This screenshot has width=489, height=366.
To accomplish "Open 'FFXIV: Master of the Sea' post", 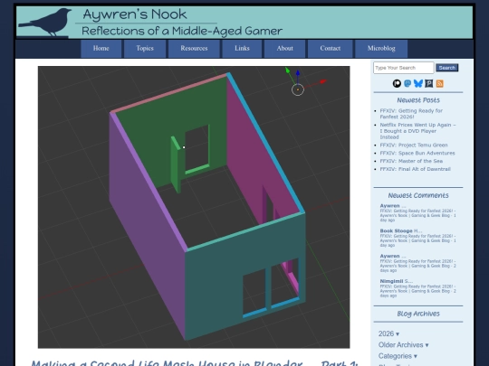I will 411,161.
